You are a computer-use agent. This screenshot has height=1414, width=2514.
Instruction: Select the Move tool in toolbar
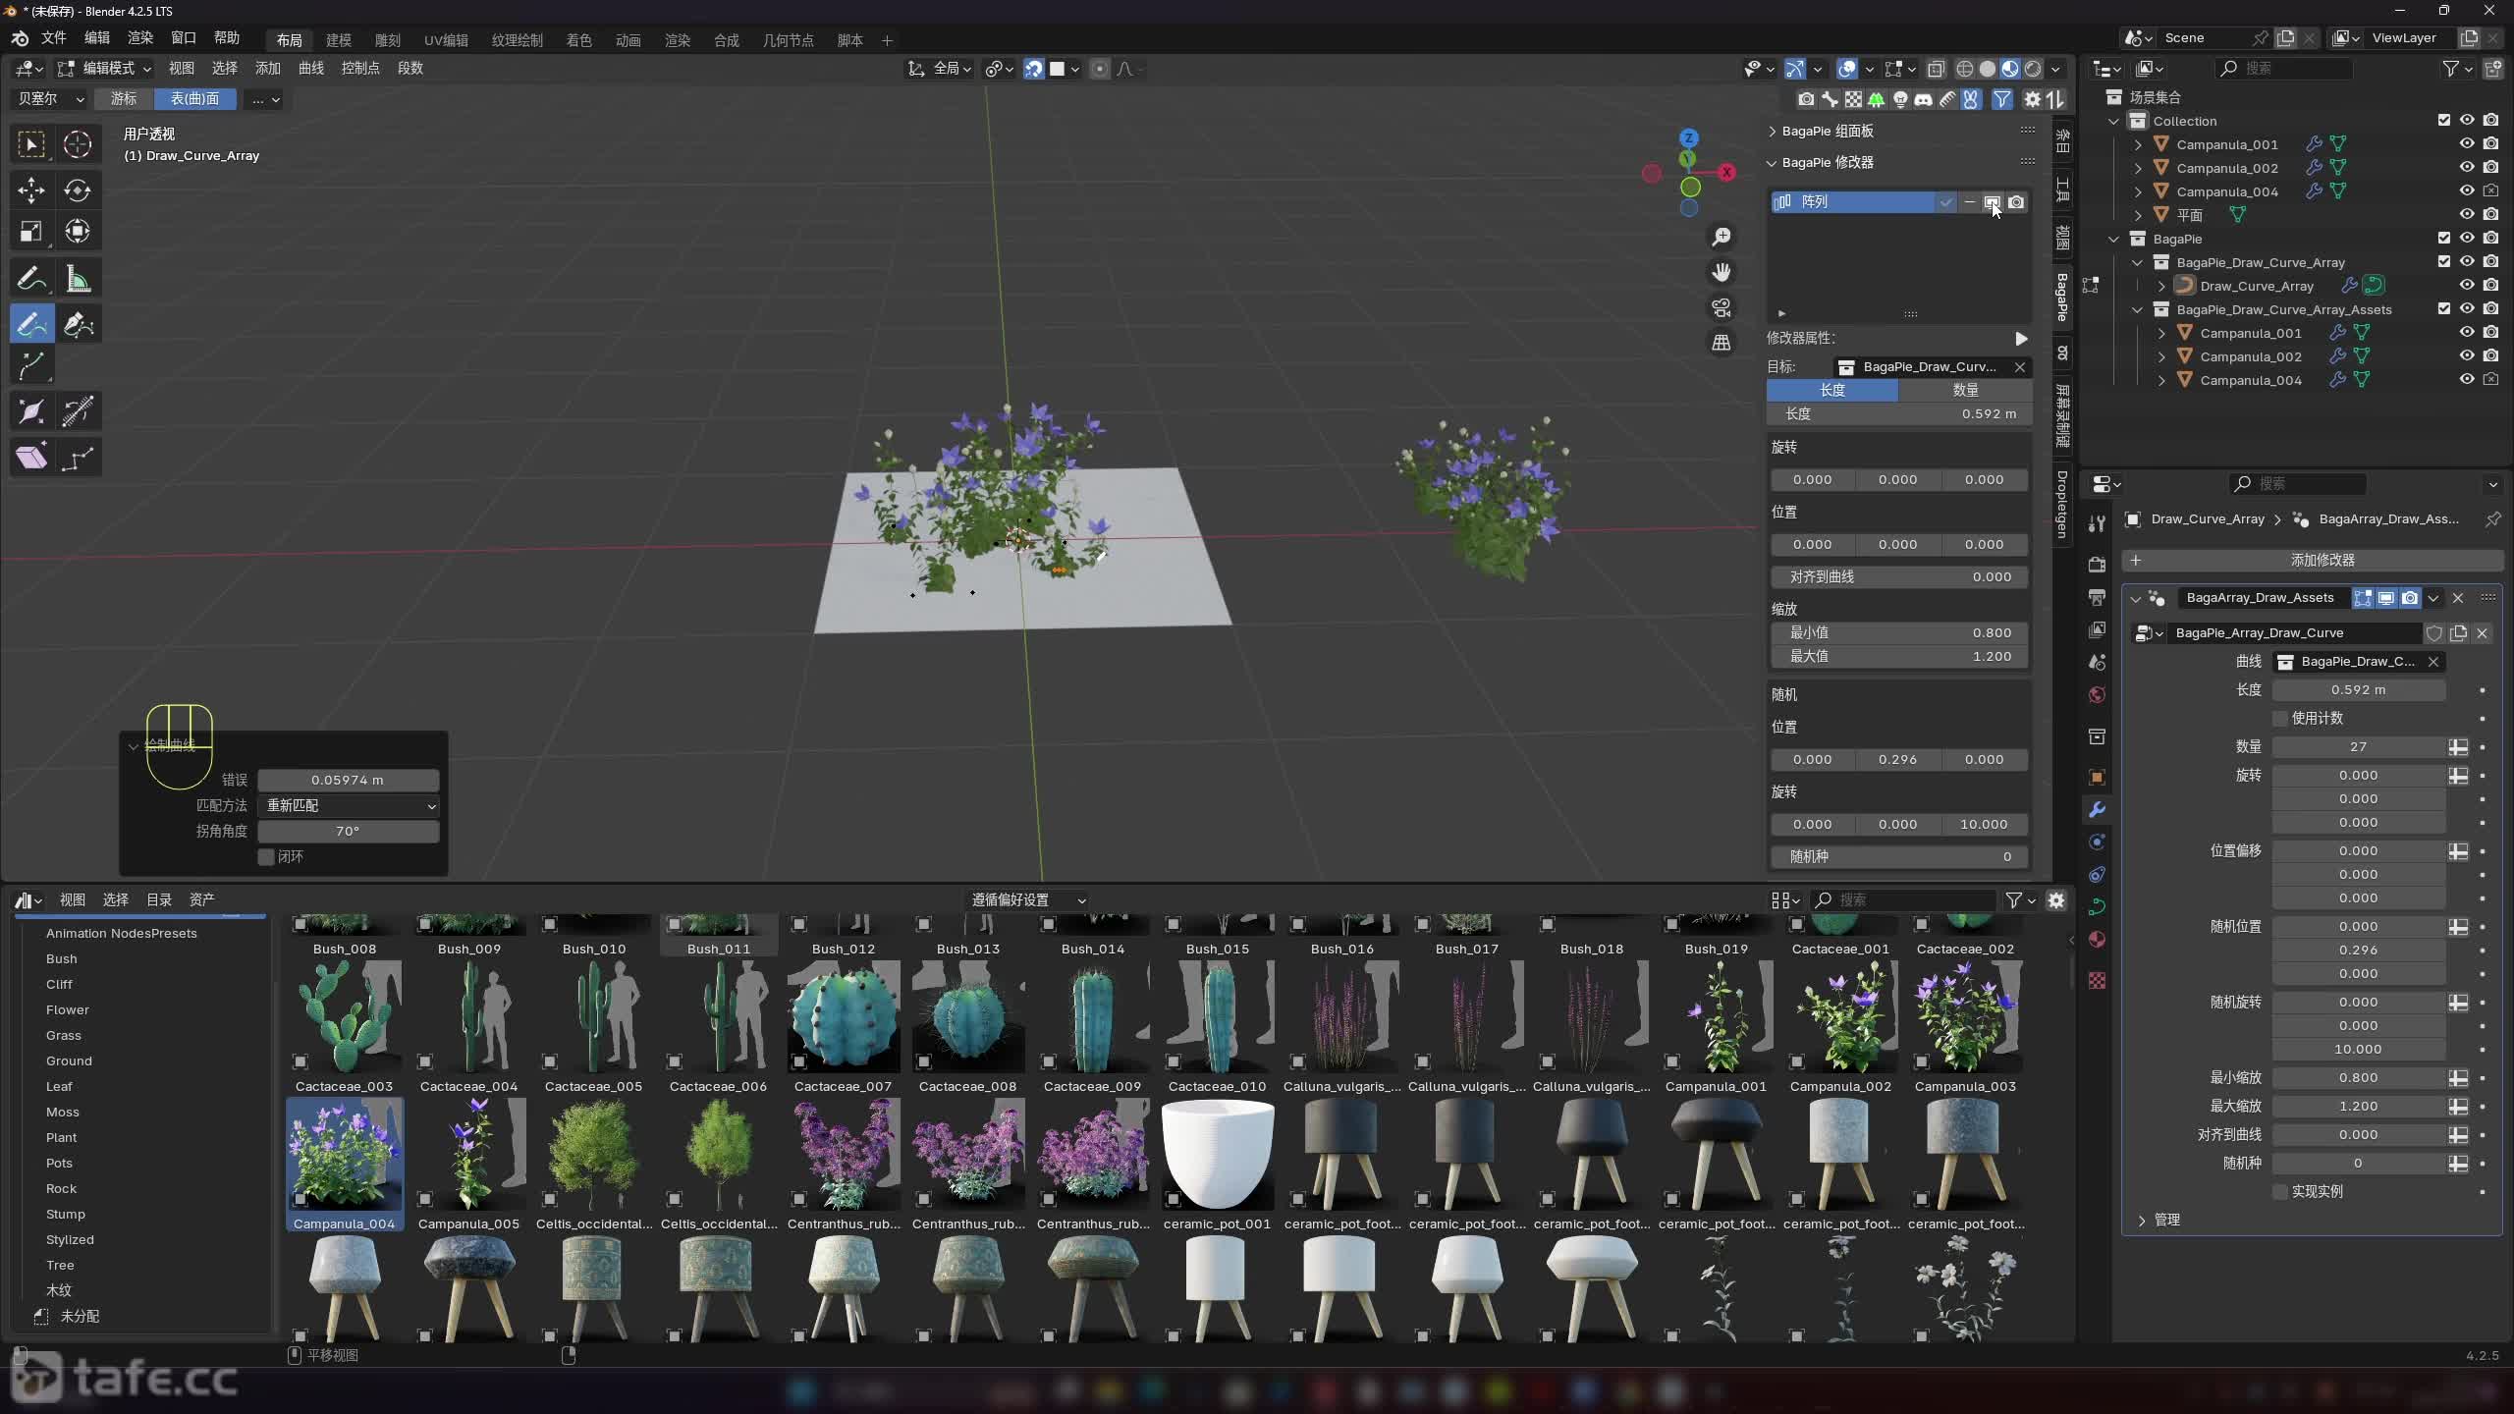pyautogui.click(x=30, y=190)
